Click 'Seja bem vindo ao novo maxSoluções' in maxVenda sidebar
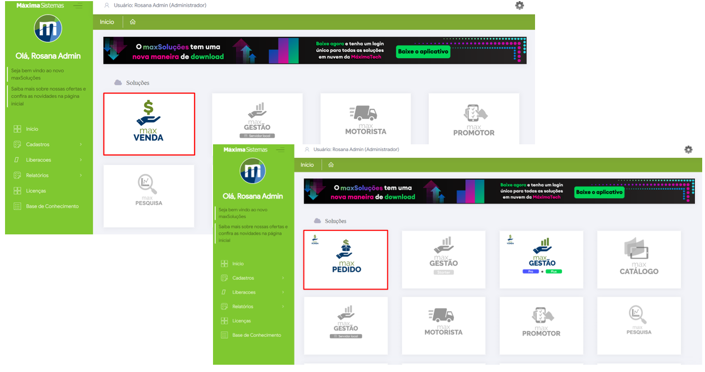This screenshot has height=372, width=705. tap(37, 74)
